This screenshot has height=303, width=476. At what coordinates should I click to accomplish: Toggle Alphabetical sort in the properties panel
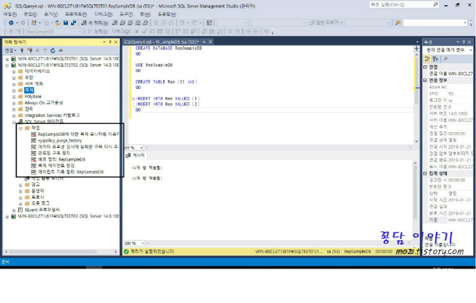435,58
